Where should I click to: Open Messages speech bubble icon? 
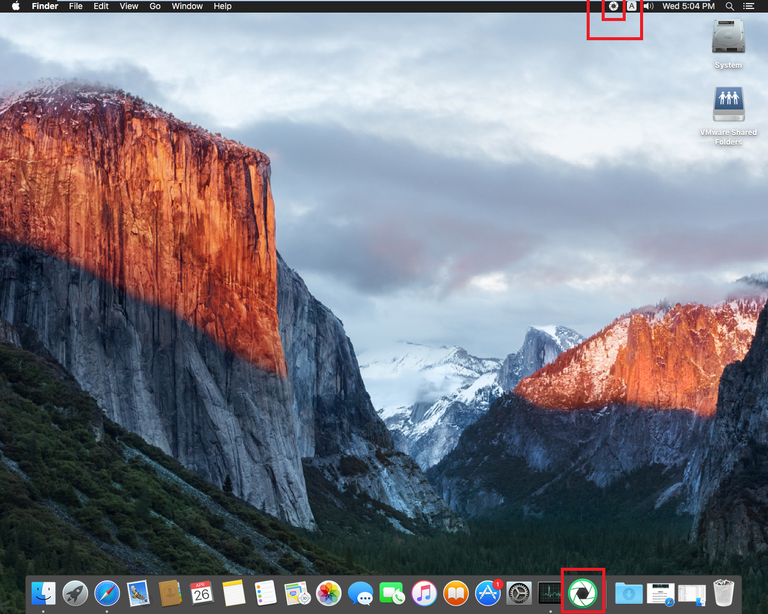click(x=361, y=594)
